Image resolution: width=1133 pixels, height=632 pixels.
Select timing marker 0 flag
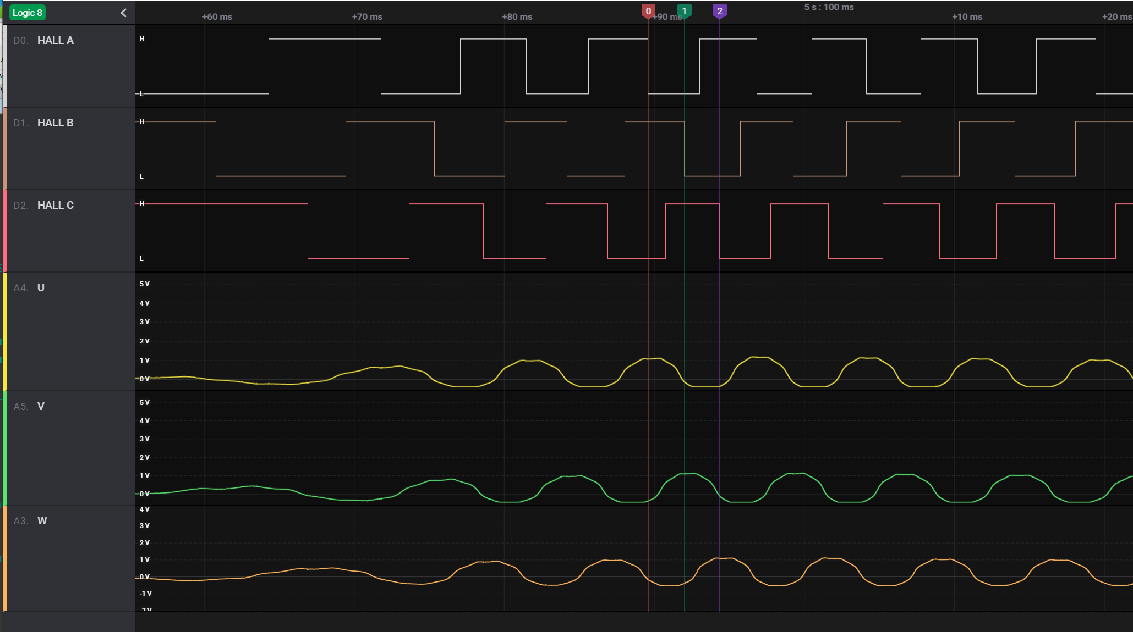point(648,12)
